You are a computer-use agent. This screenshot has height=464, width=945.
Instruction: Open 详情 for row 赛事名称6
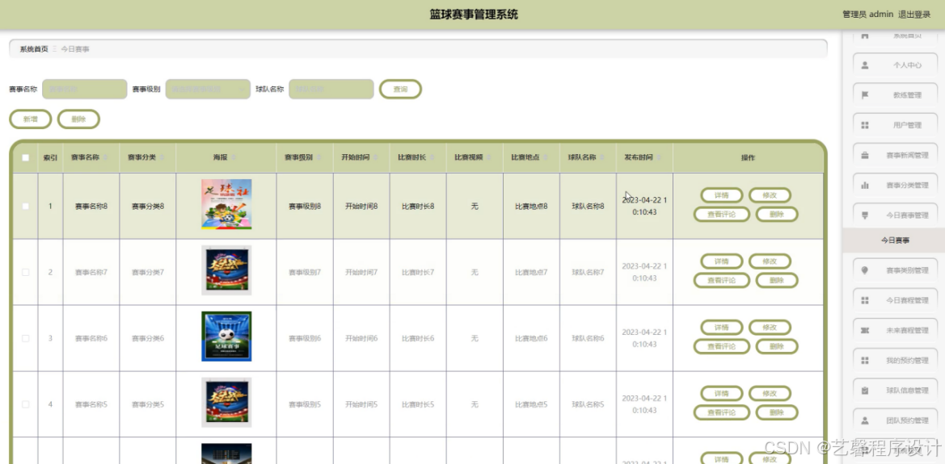point(721,328)
